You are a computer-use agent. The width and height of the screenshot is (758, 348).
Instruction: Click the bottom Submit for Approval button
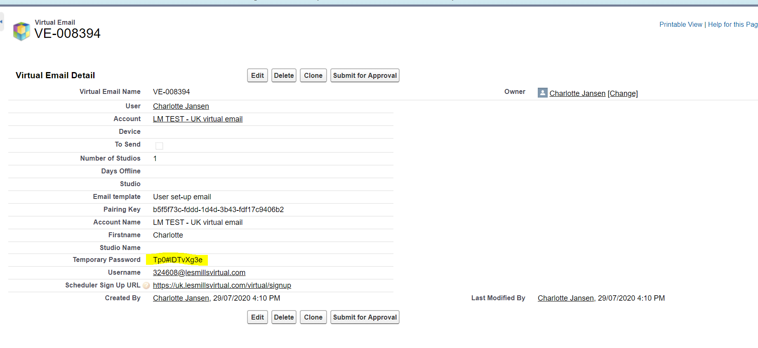tap(365, 317)
